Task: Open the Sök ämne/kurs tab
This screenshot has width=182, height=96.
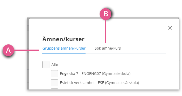Action: point(108,48)
